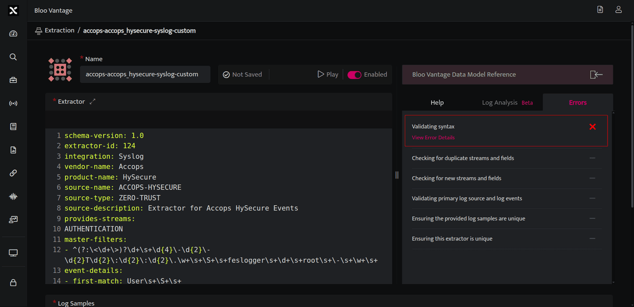This screenshot has height=307, width=634.
Task: Open the link chain icon in sidebar
Action: pyautogui.click(x=14, y=173)
